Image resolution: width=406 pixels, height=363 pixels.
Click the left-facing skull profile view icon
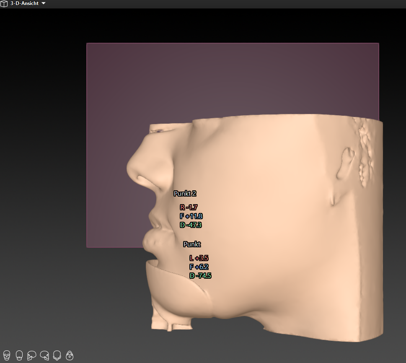(x=32, y=355)
